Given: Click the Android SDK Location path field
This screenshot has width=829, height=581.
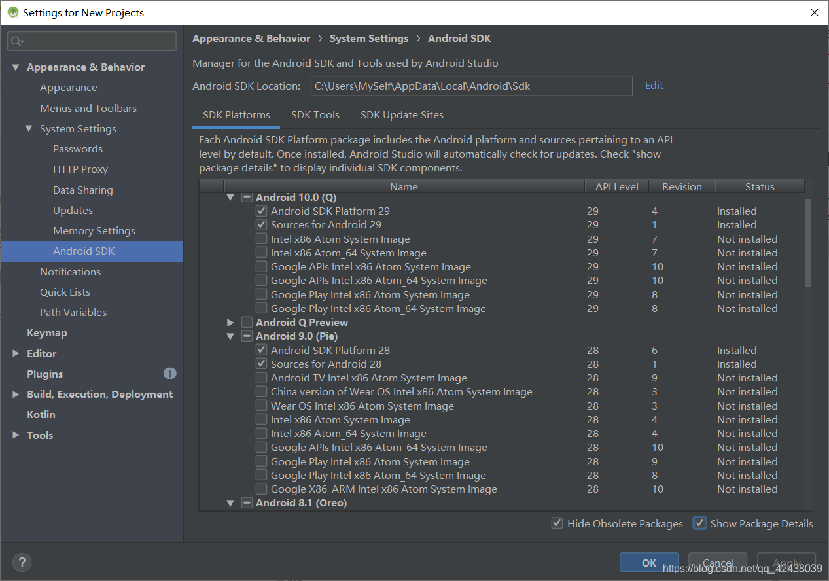Looking at the screenshot, I should coord(471,86).
